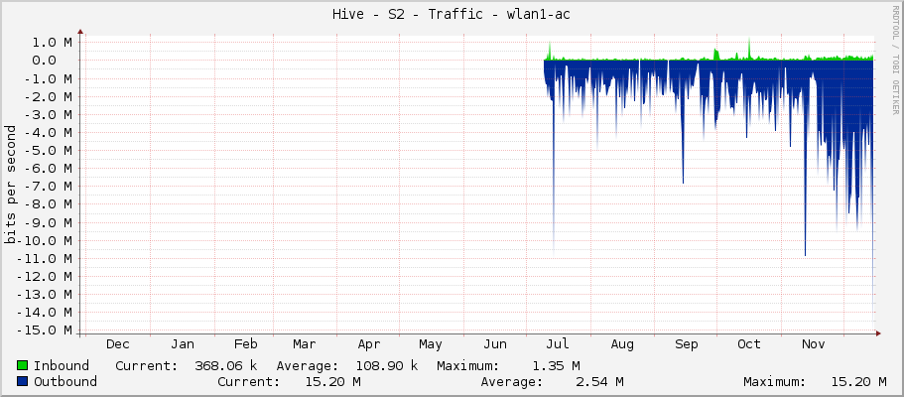Click the '-3.0 M' y-axis label
This screenshot has height=397, width=904.
coord(49,114)
